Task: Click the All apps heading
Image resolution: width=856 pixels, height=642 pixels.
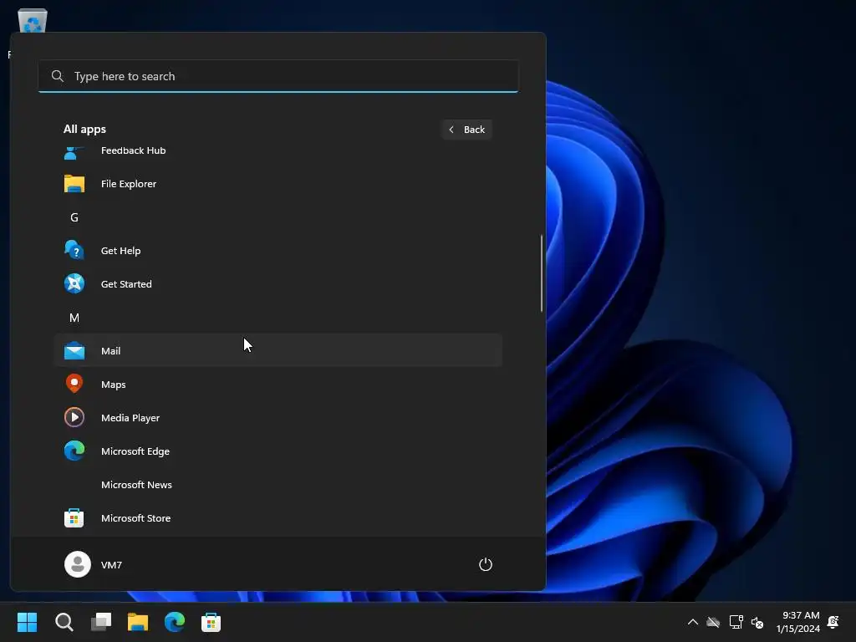Action: [x=84, y=130]
